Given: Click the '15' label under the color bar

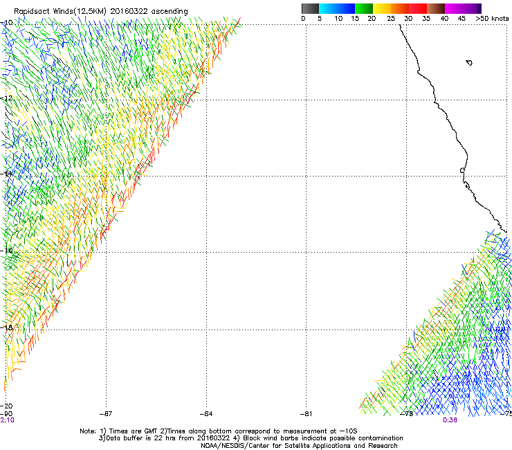Looking at the screenshot, I should [x=355, y=19].
